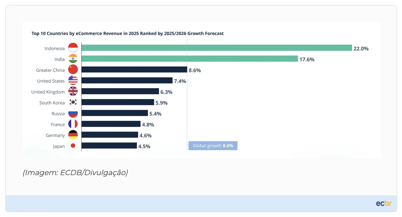Click the chart title text
This screenshot has width=402, height=217.
point(128,33)
